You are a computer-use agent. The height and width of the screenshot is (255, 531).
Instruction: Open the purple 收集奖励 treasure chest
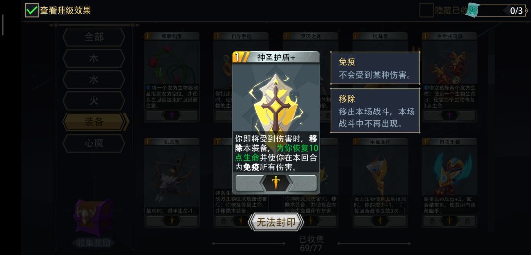93,218
